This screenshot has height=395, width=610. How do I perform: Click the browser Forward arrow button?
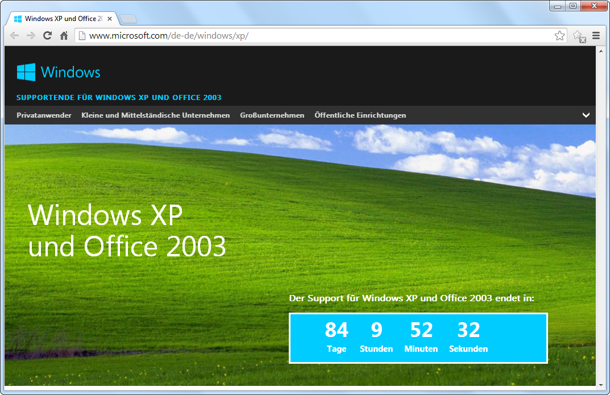pos(31,36)
